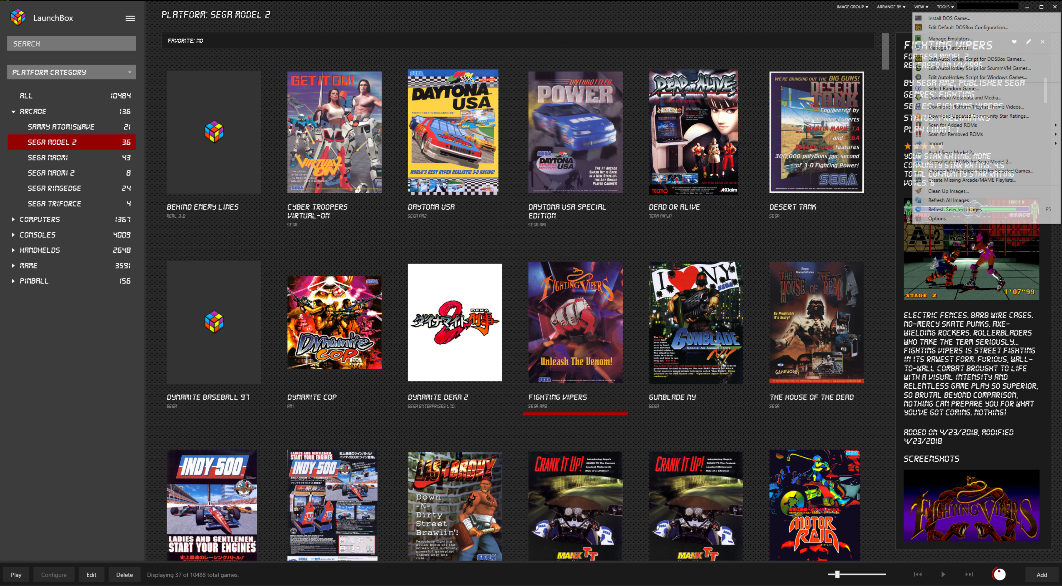Screen dimensions: 1062x586
Task: Click the Manage Emulators chip icon
Action: pyautogui.click(x=918, y=38)
